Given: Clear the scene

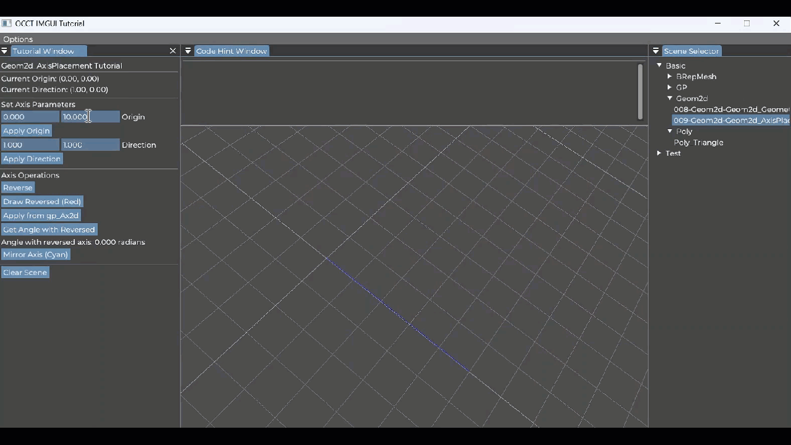Looking at the screenshot, I should (x=25, y=272).
